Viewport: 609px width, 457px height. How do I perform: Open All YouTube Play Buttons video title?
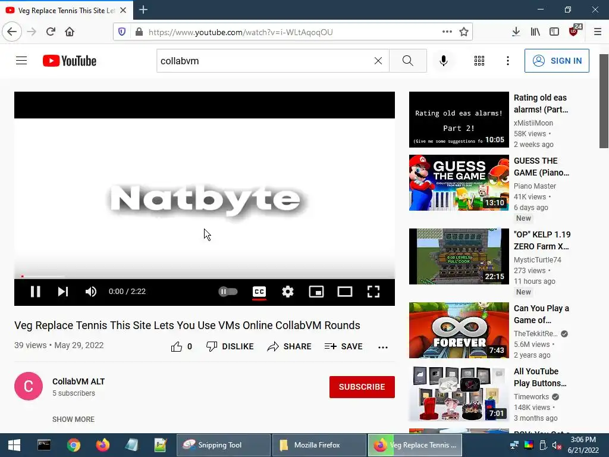[x=540, y=377]
